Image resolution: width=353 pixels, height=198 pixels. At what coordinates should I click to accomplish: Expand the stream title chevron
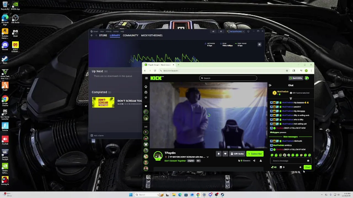coord(207,157)
